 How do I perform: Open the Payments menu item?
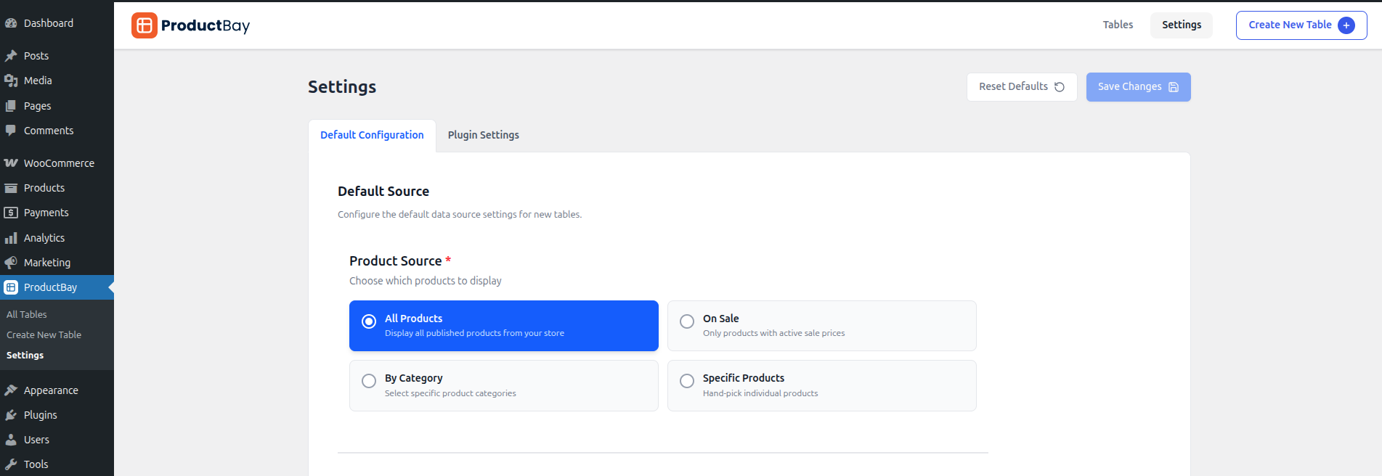(57, 213)
